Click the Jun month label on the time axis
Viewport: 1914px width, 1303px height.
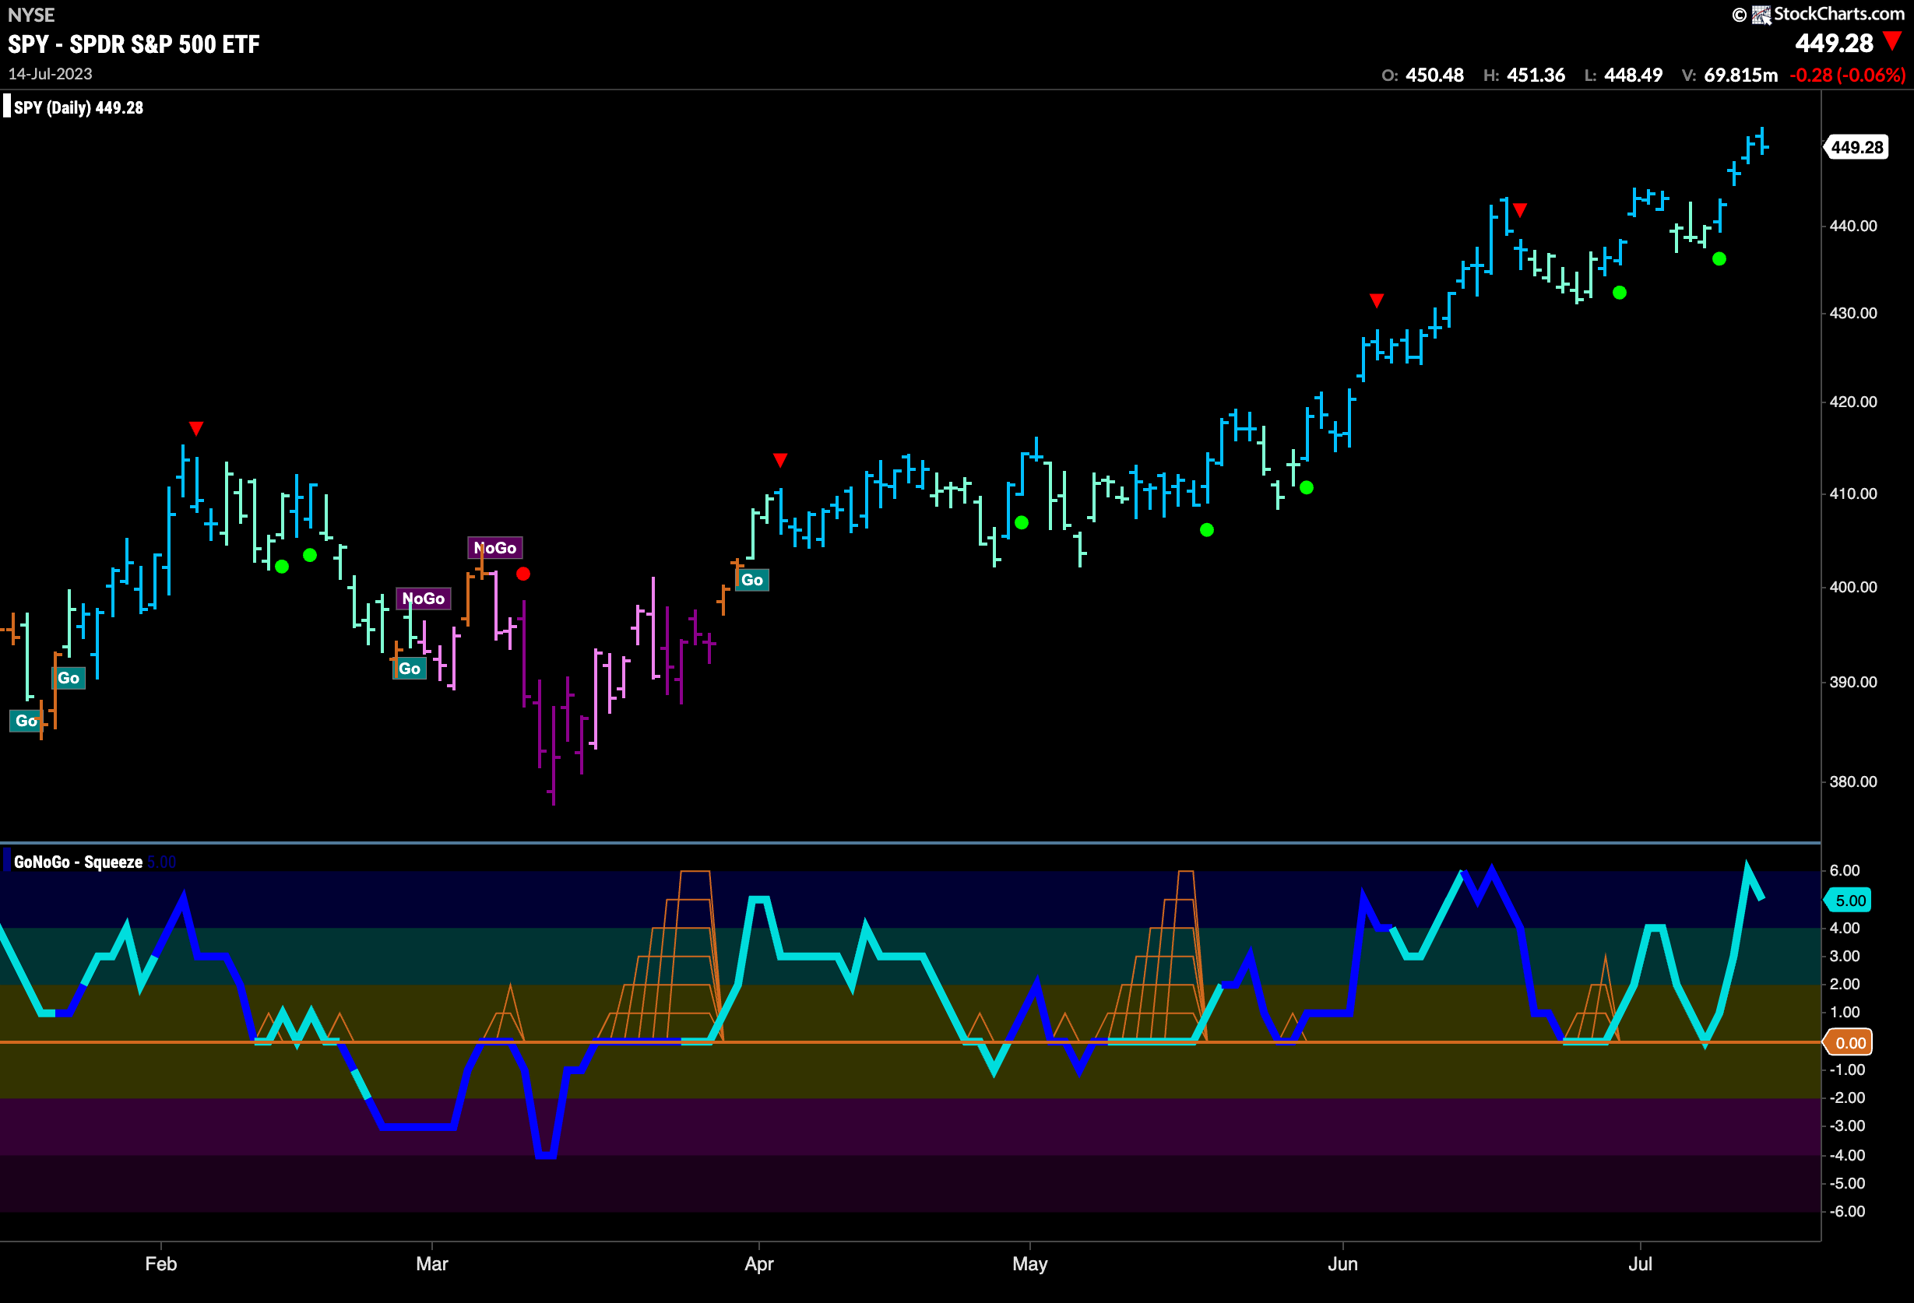click(x=1342, y=1263)
